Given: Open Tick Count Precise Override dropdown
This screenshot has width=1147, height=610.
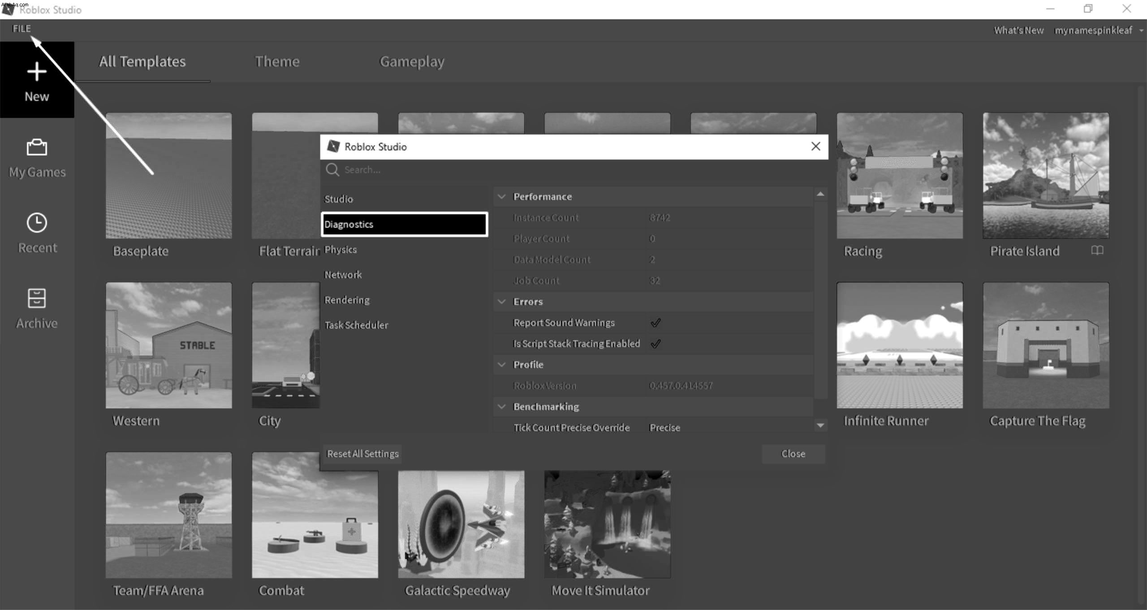Looking at the screenshot, I should click(729, 428).
